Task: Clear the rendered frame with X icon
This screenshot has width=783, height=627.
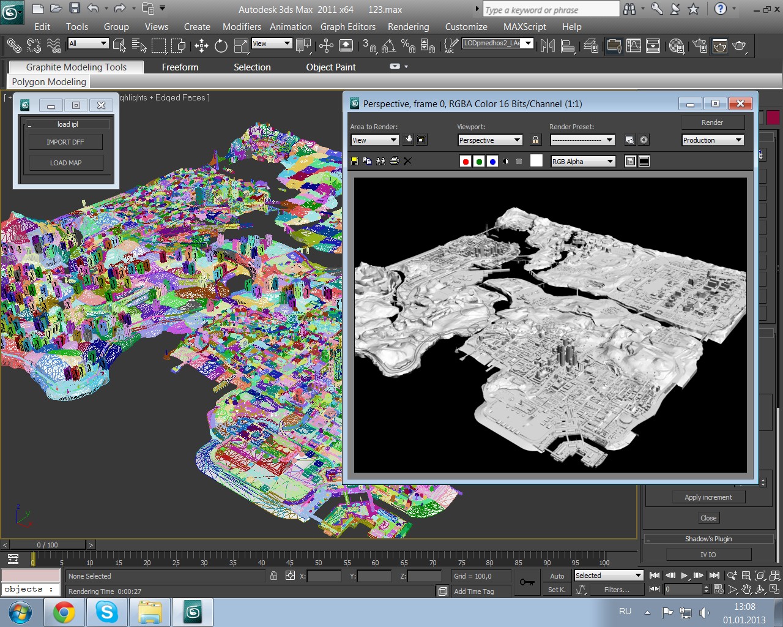Action: [x=408, y=161]
